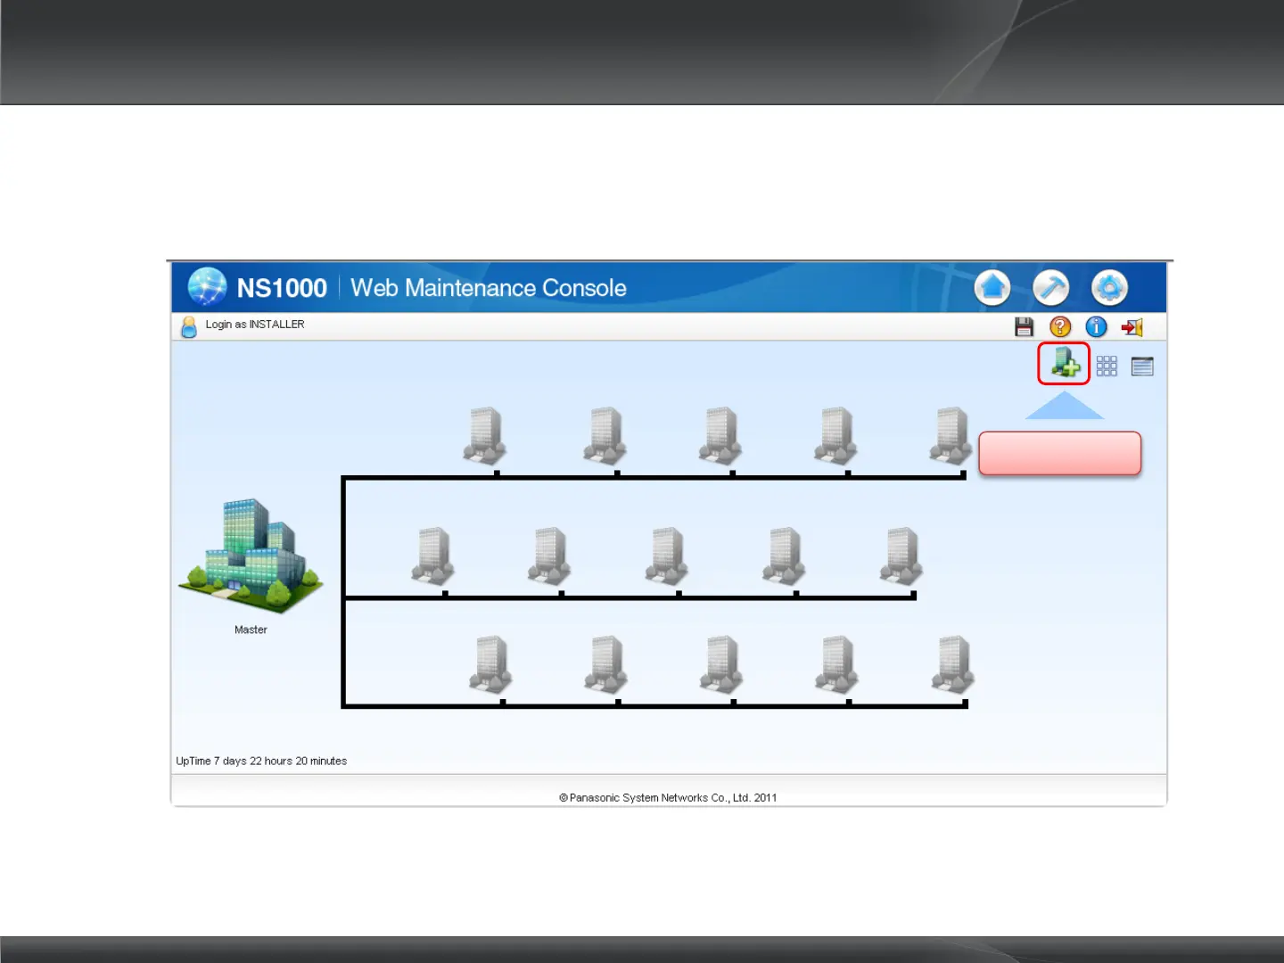Select the fifth gray site in the middle row
Screen dimensions: 1284x963
click(x=901, y=556)
